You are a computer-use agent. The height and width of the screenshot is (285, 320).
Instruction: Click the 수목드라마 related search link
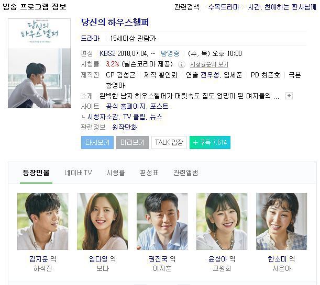point(224,7)
